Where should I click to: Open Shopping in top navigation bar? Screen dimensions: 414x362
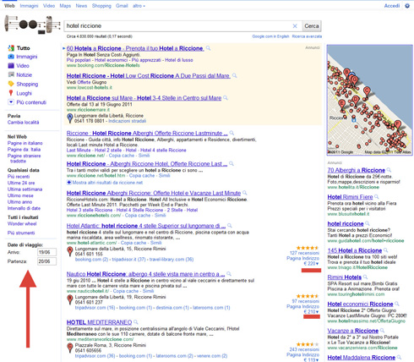tap(101, 6)
